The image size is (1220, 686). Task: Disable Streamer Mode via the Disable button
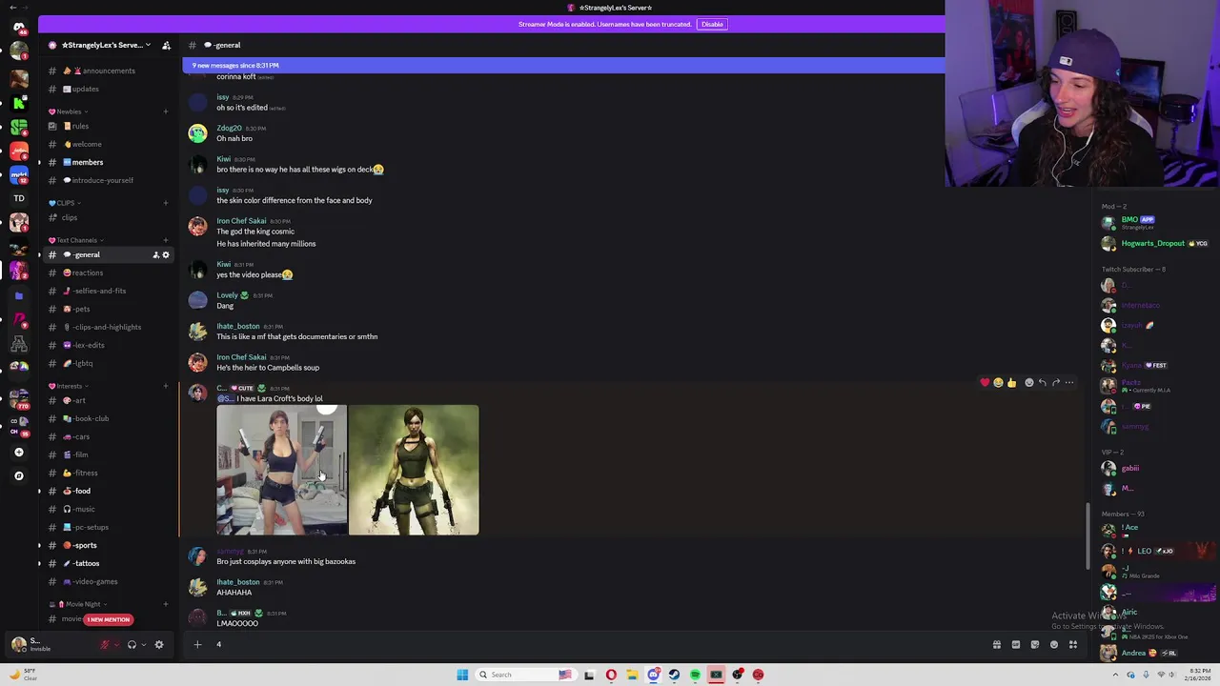(x=712, y=24)
